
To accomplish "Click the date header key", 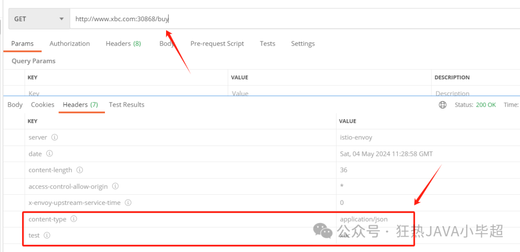I will coord(35,153).
